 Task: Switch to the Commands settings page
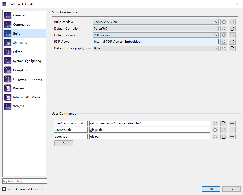(x=21, y=25)
